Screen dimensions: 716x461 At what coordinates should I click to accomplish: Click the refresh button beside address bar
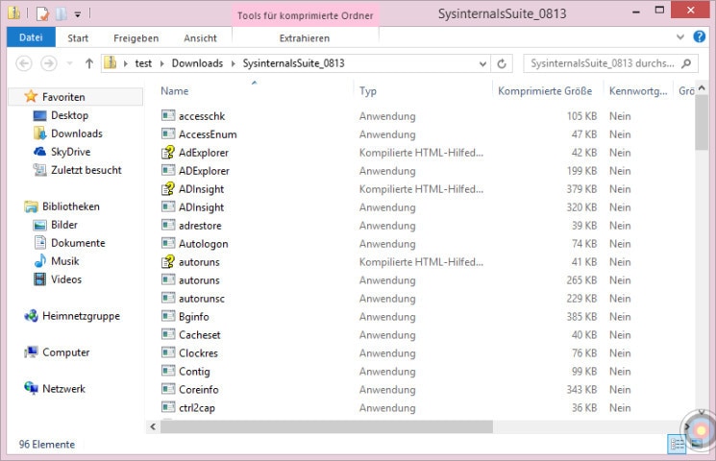(x=502, y=63)
